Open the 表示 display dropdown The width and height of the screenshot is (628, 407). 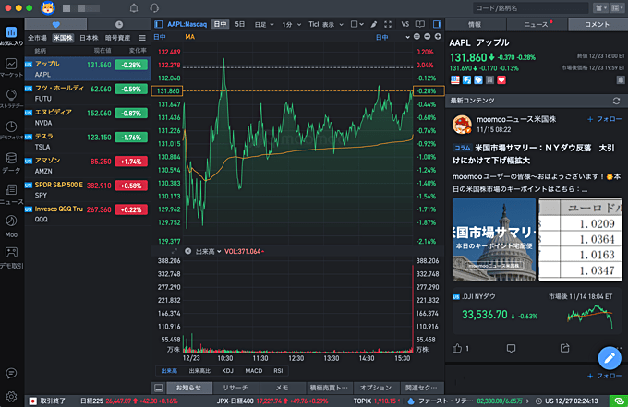[x=332, y=24]
